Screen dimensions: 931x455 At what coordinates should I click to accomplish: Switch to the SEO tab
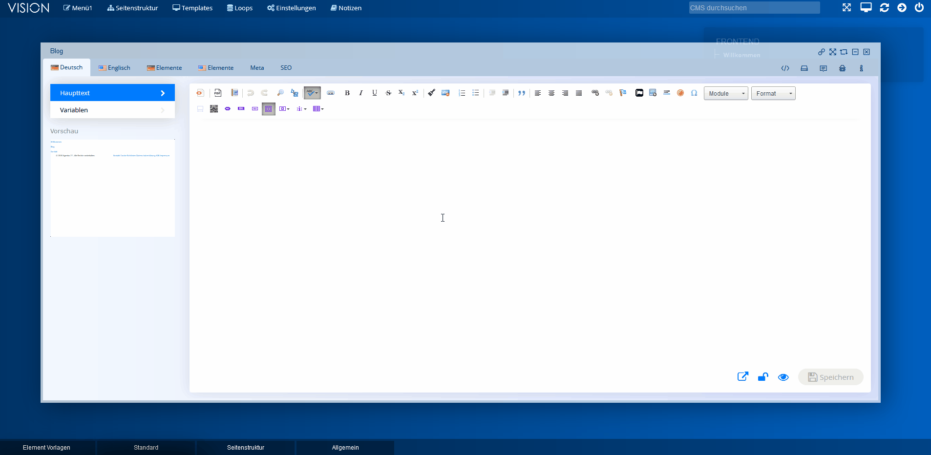coord(286,68)
